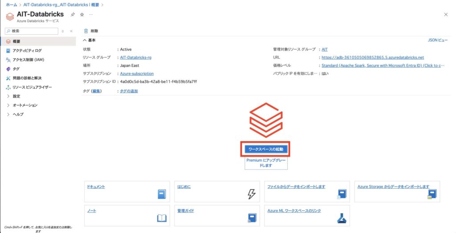Open Azure Storage からデータをインポートします link
Image resolution: width=456 pixels, height=233 pixels.
(x=393, y=186)
